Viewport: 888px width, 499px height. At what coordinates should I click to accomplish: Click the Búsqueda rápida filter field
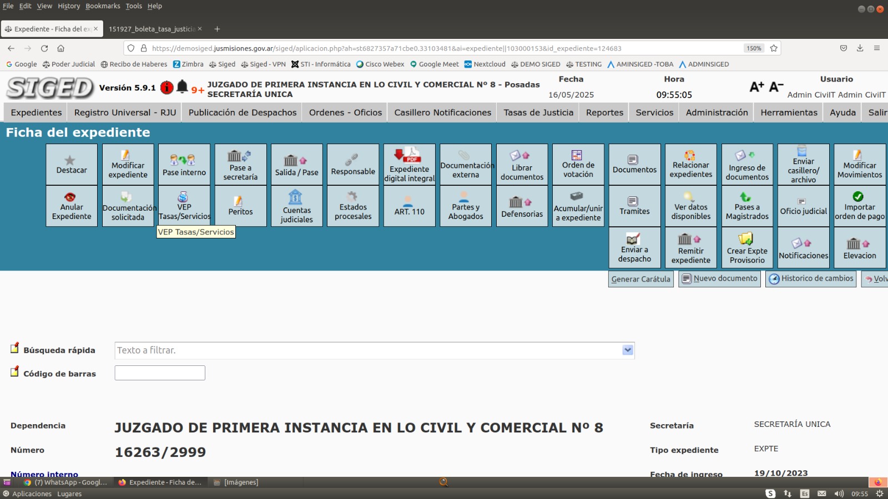(375, 350)
